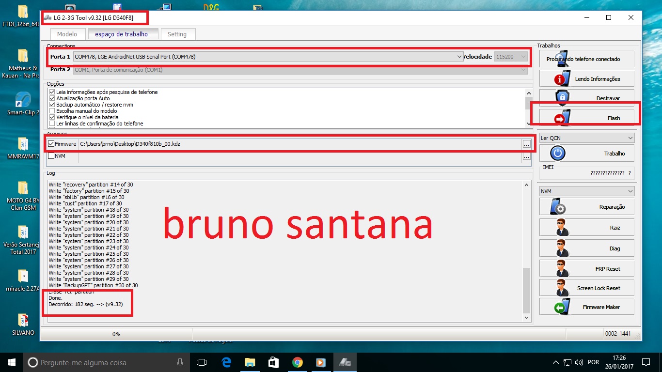Viewport: 662px width, 372px height.
Task: Run the Trabalho power-icon button
Action: coord(586,154)
